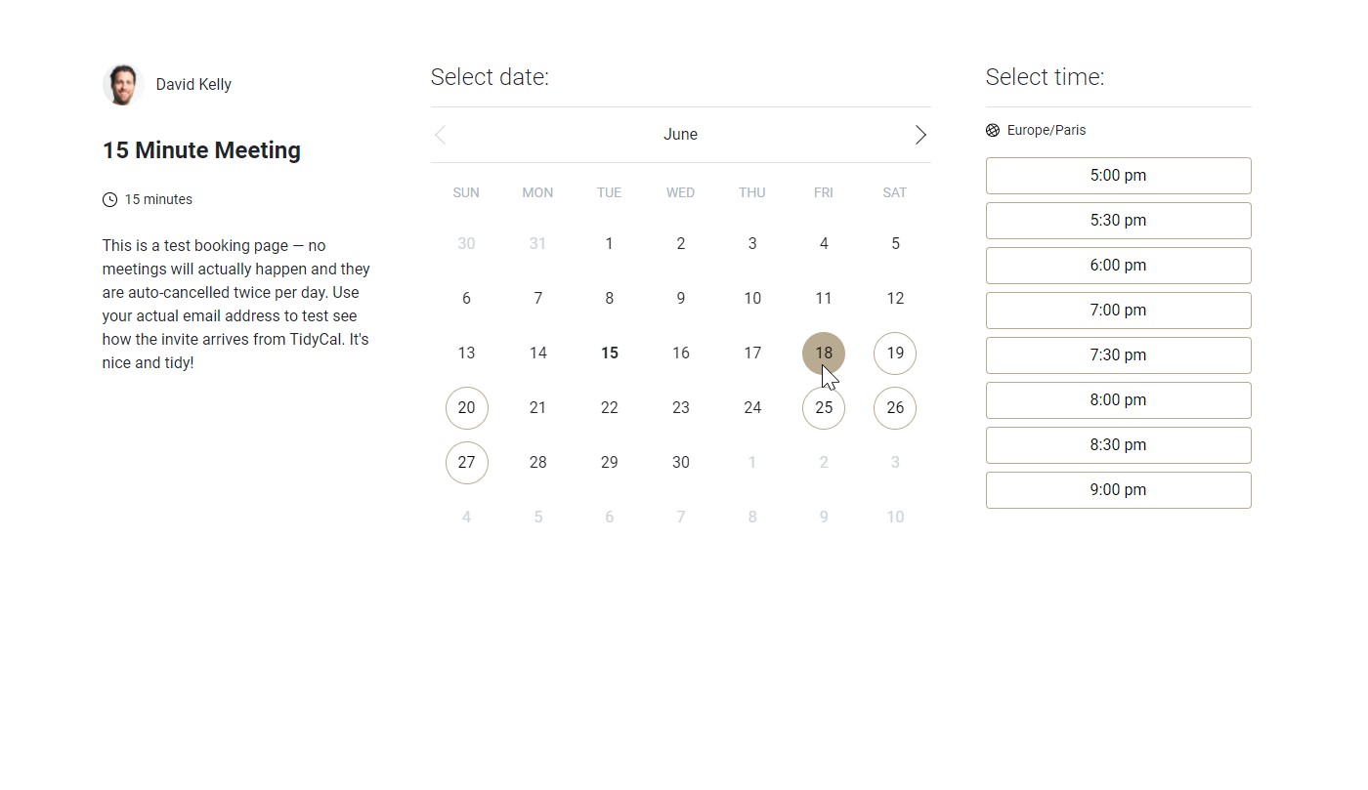Go to the next month arrow
Screen dimensions: 1368x790
(x=919, y=135)
